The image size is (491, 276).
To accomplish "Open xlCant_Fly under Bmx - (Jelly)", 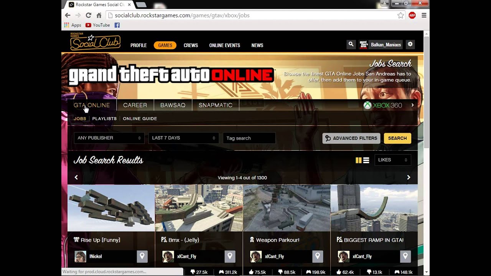I will coord(187,256).
